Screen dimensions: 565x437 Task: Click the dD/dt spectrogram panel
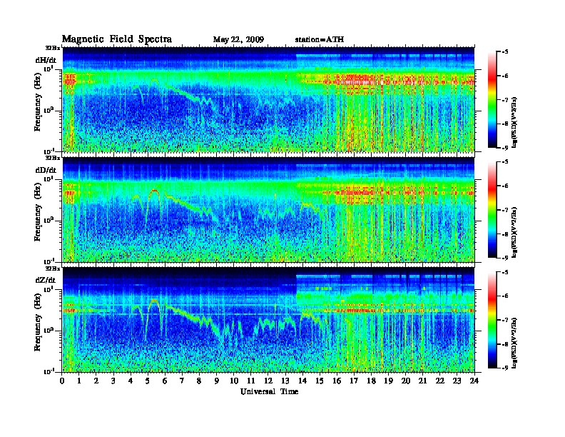click(x=268, y=209)
